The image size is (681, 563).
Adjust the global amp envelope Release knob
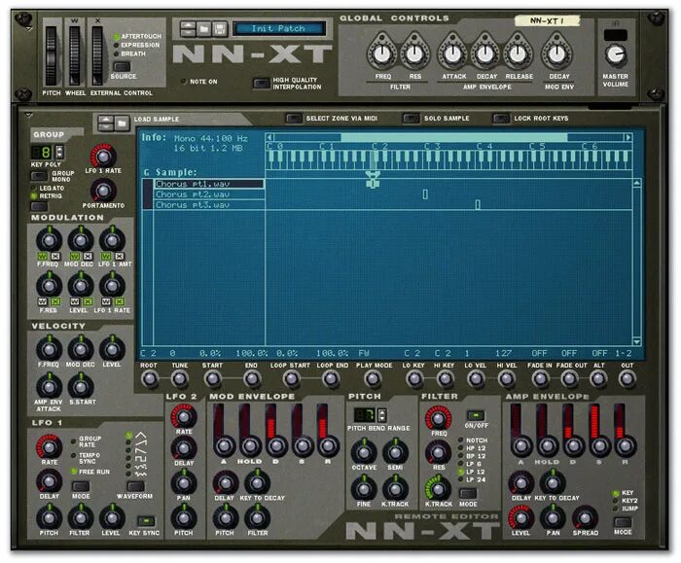518,53
